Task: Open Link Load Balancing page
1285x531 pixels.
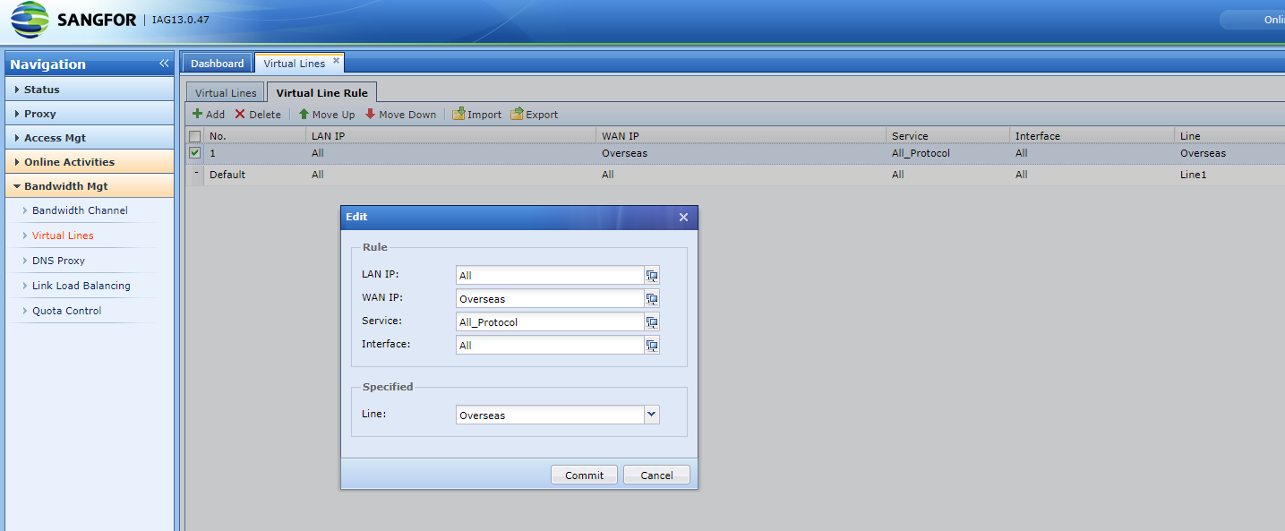Action: coord(81,286)
